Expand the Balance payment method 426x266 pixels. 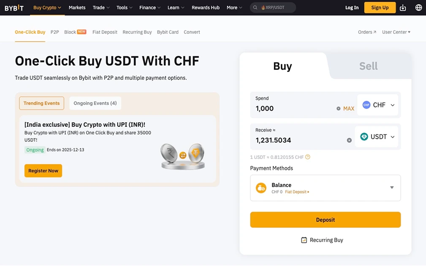pos(391,188)
